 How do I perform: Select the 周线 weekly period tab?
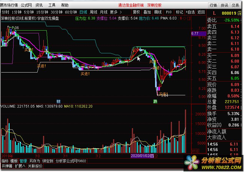93,12
